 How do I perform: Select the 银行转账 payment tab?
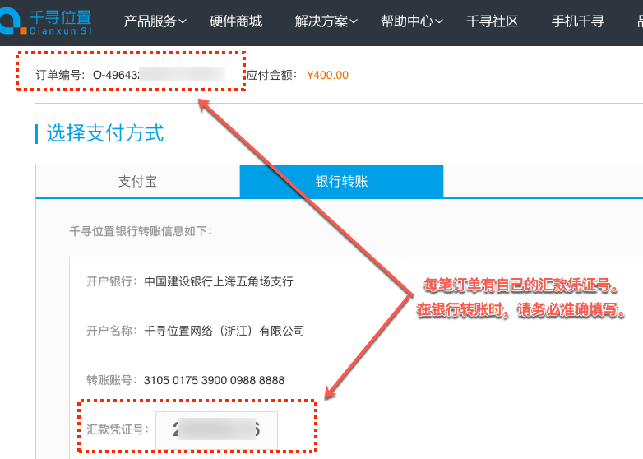[341, 181]
